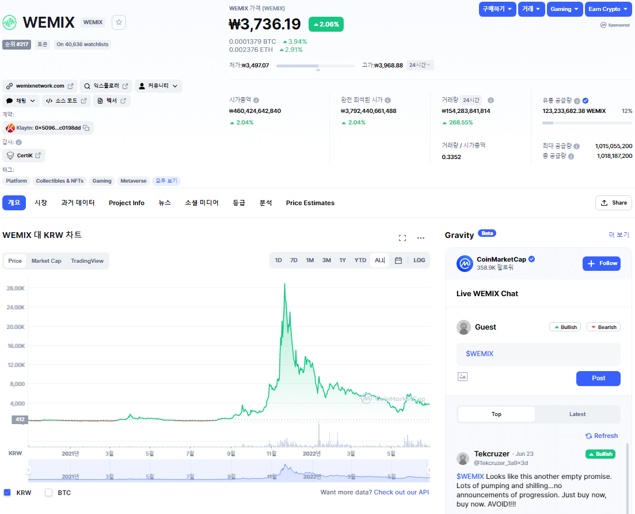Open the 과거 데이터 tab
The image size is (635, 514).
[78, 203]
